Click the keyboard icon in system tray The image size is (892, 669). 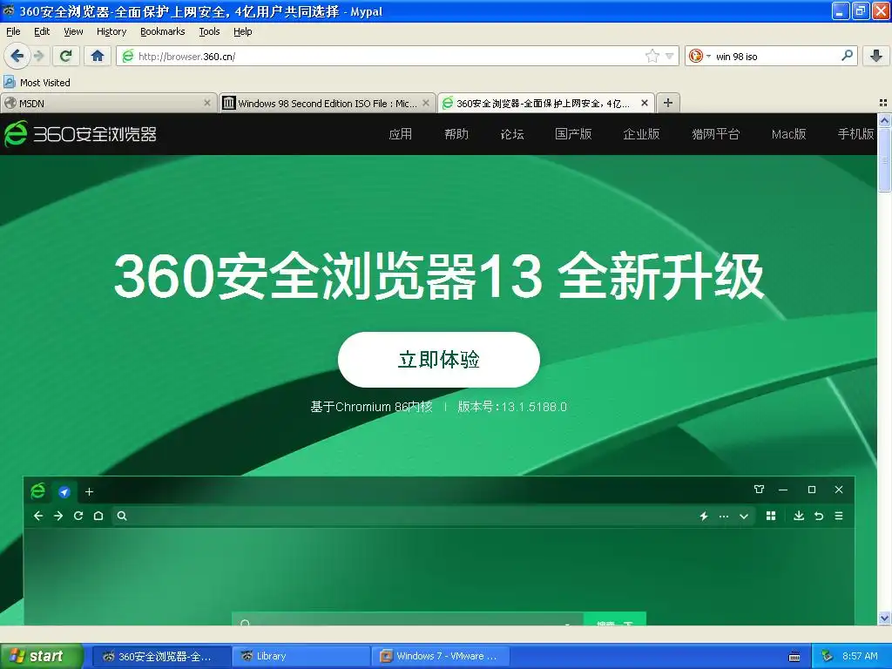[x=794, y=657]
